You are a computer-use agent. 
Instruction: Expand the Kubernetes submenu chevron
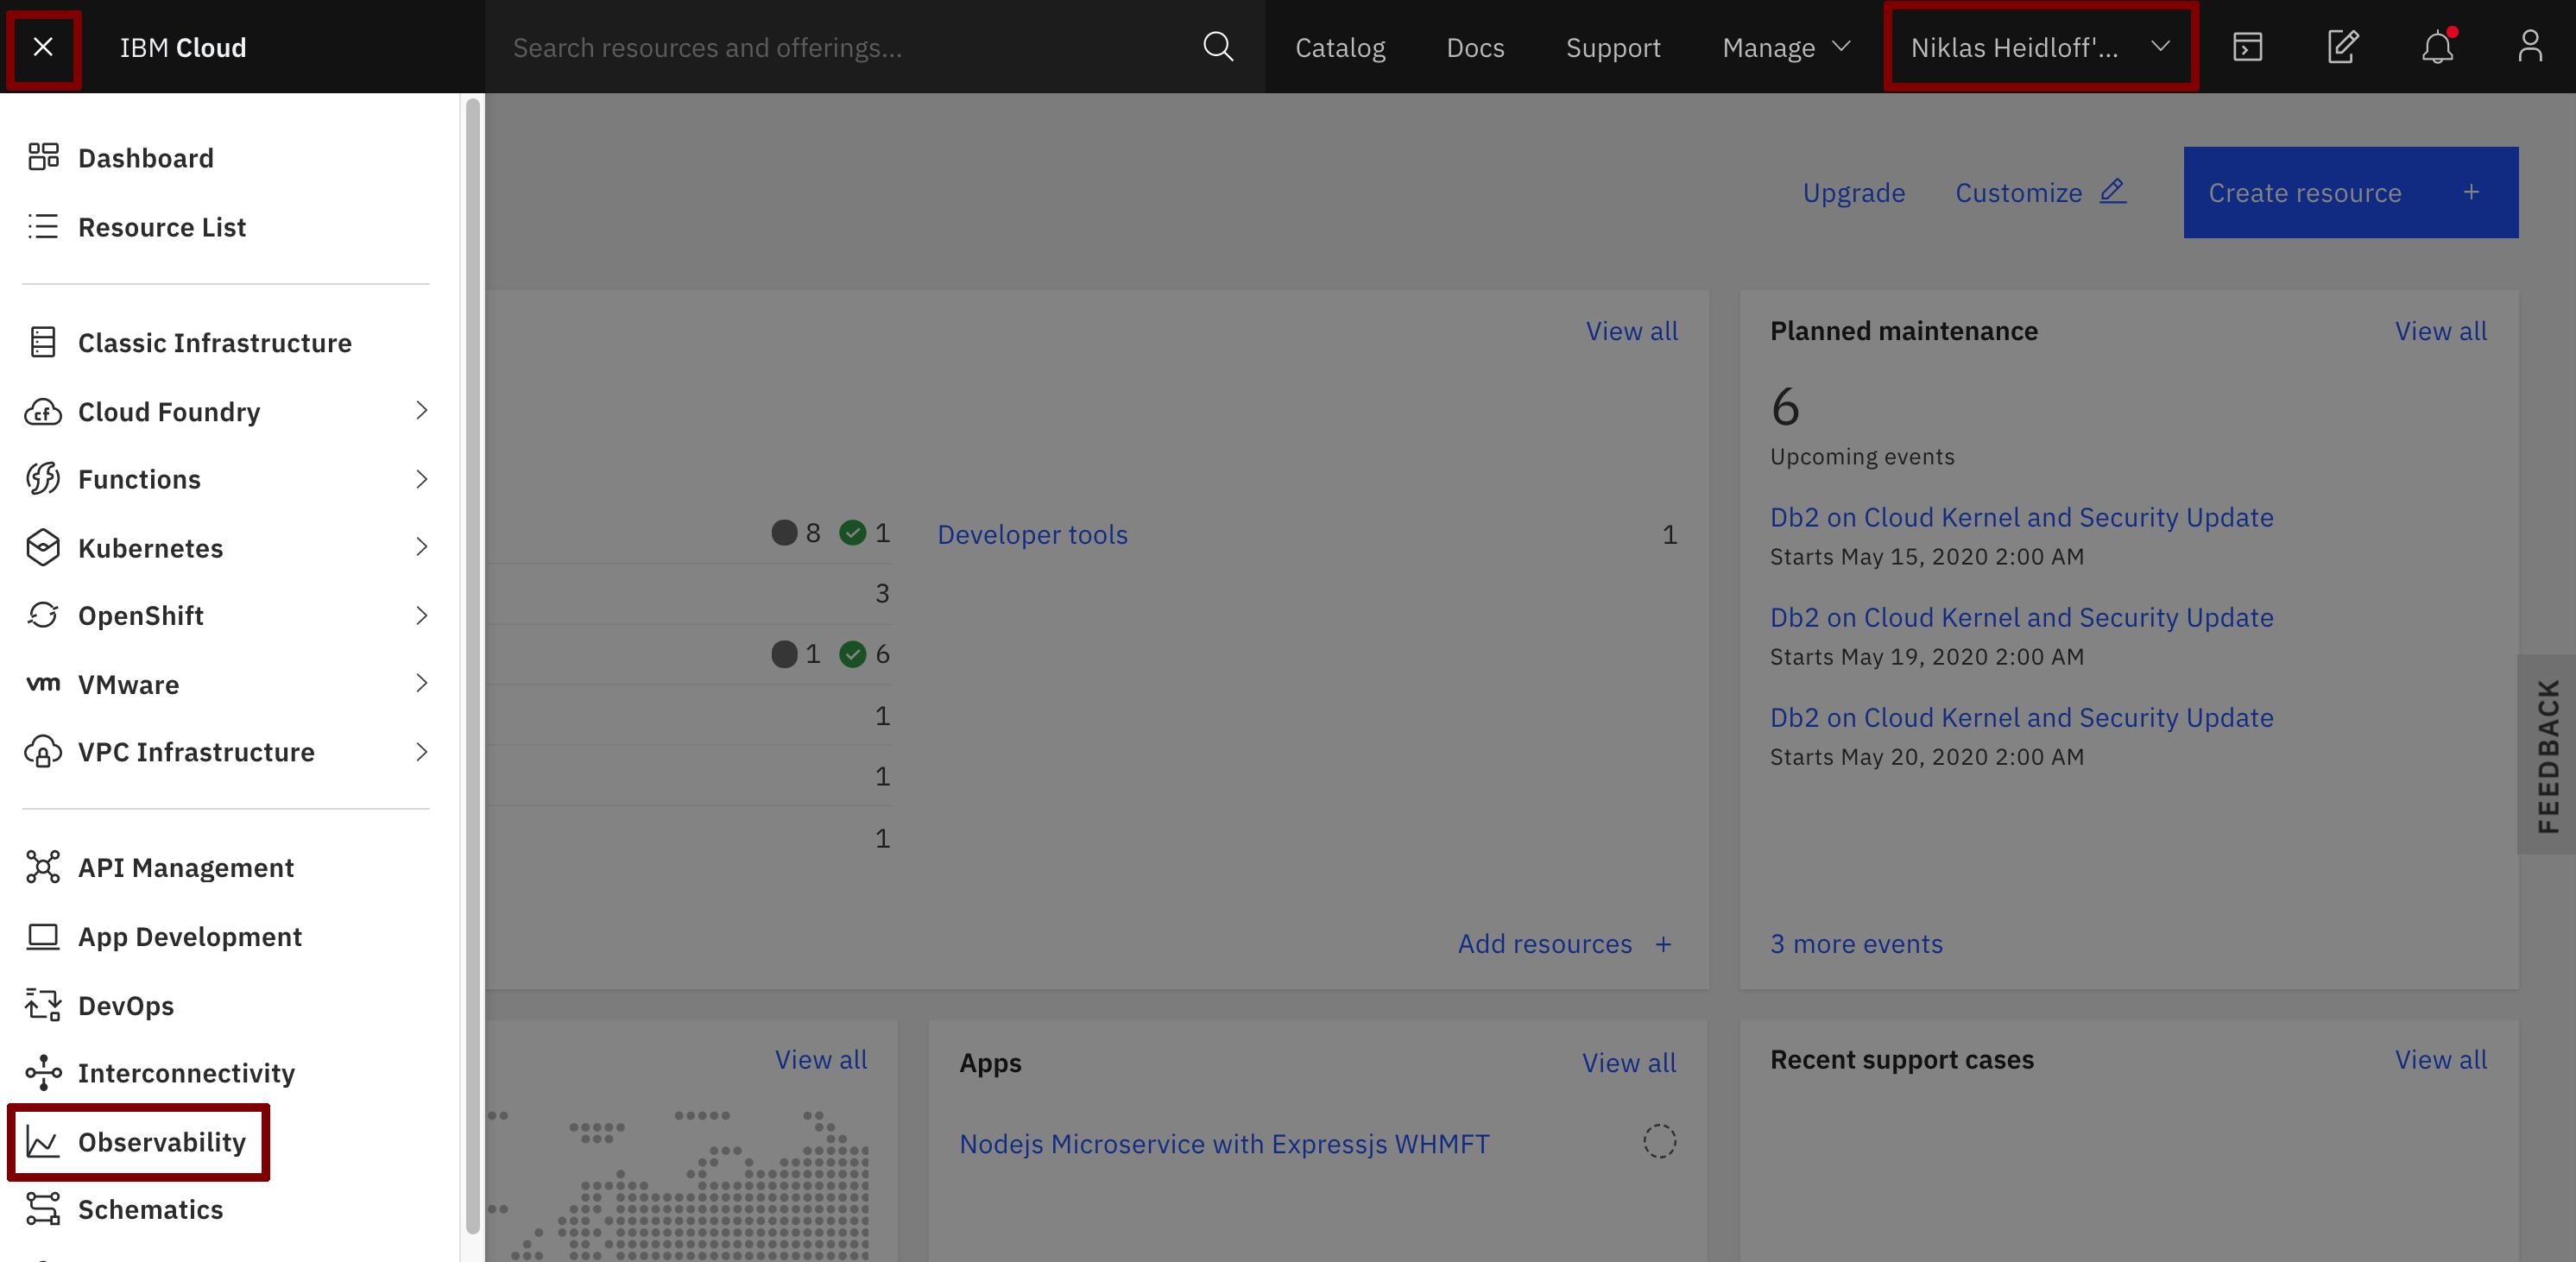pyautogui.click(x=421, y=547)
